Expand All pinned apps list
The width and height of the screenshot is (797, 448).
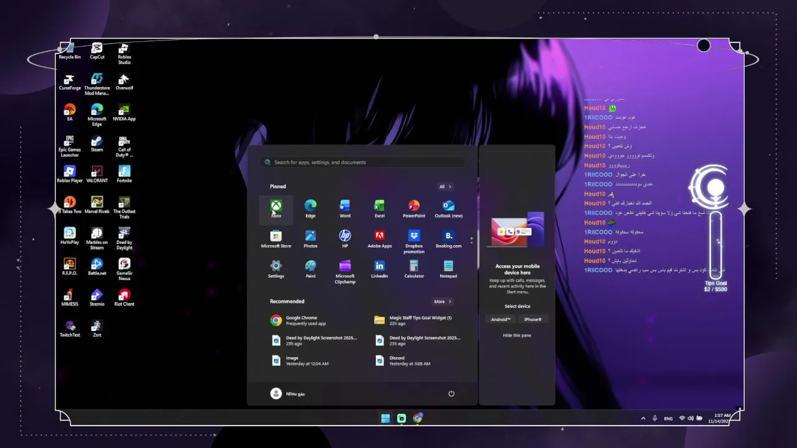pyautogui.click(x=445, y=187)
